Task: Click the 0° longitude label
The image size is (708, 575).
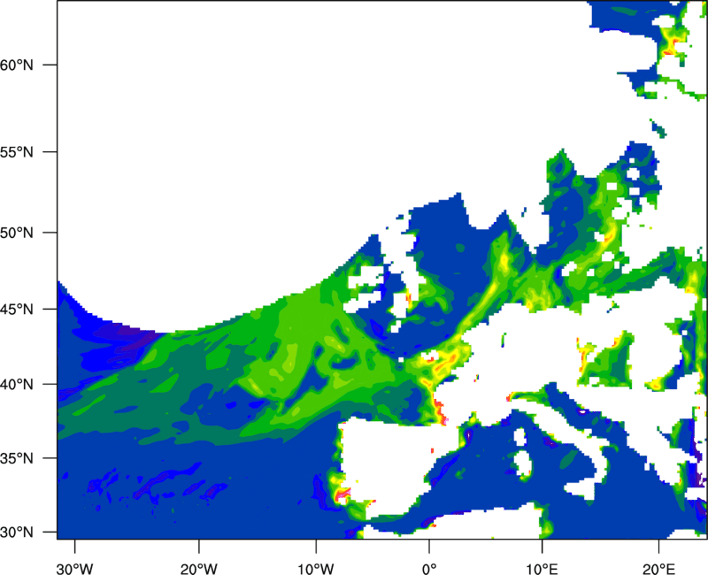Action: point(429,569)
